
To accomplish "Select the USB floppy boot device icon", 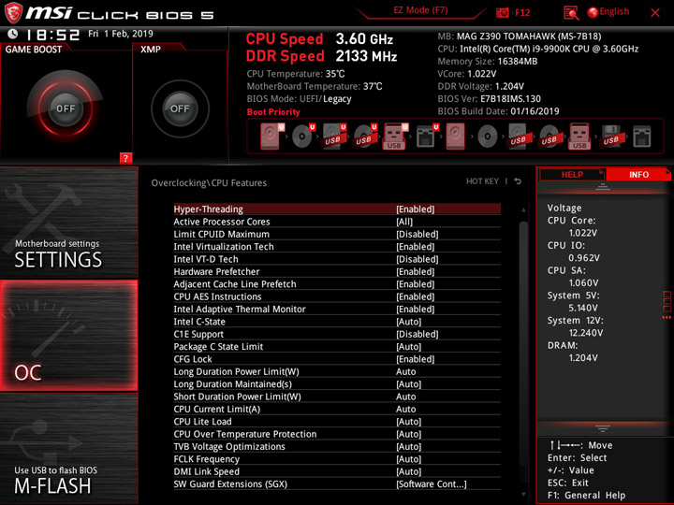I will [x=611, y=137].
